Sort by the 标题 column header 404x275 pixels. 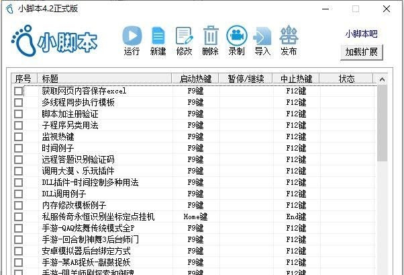(104, 79)
